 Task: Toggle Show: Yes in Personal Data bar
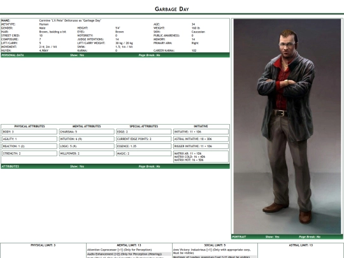(77, 55)
